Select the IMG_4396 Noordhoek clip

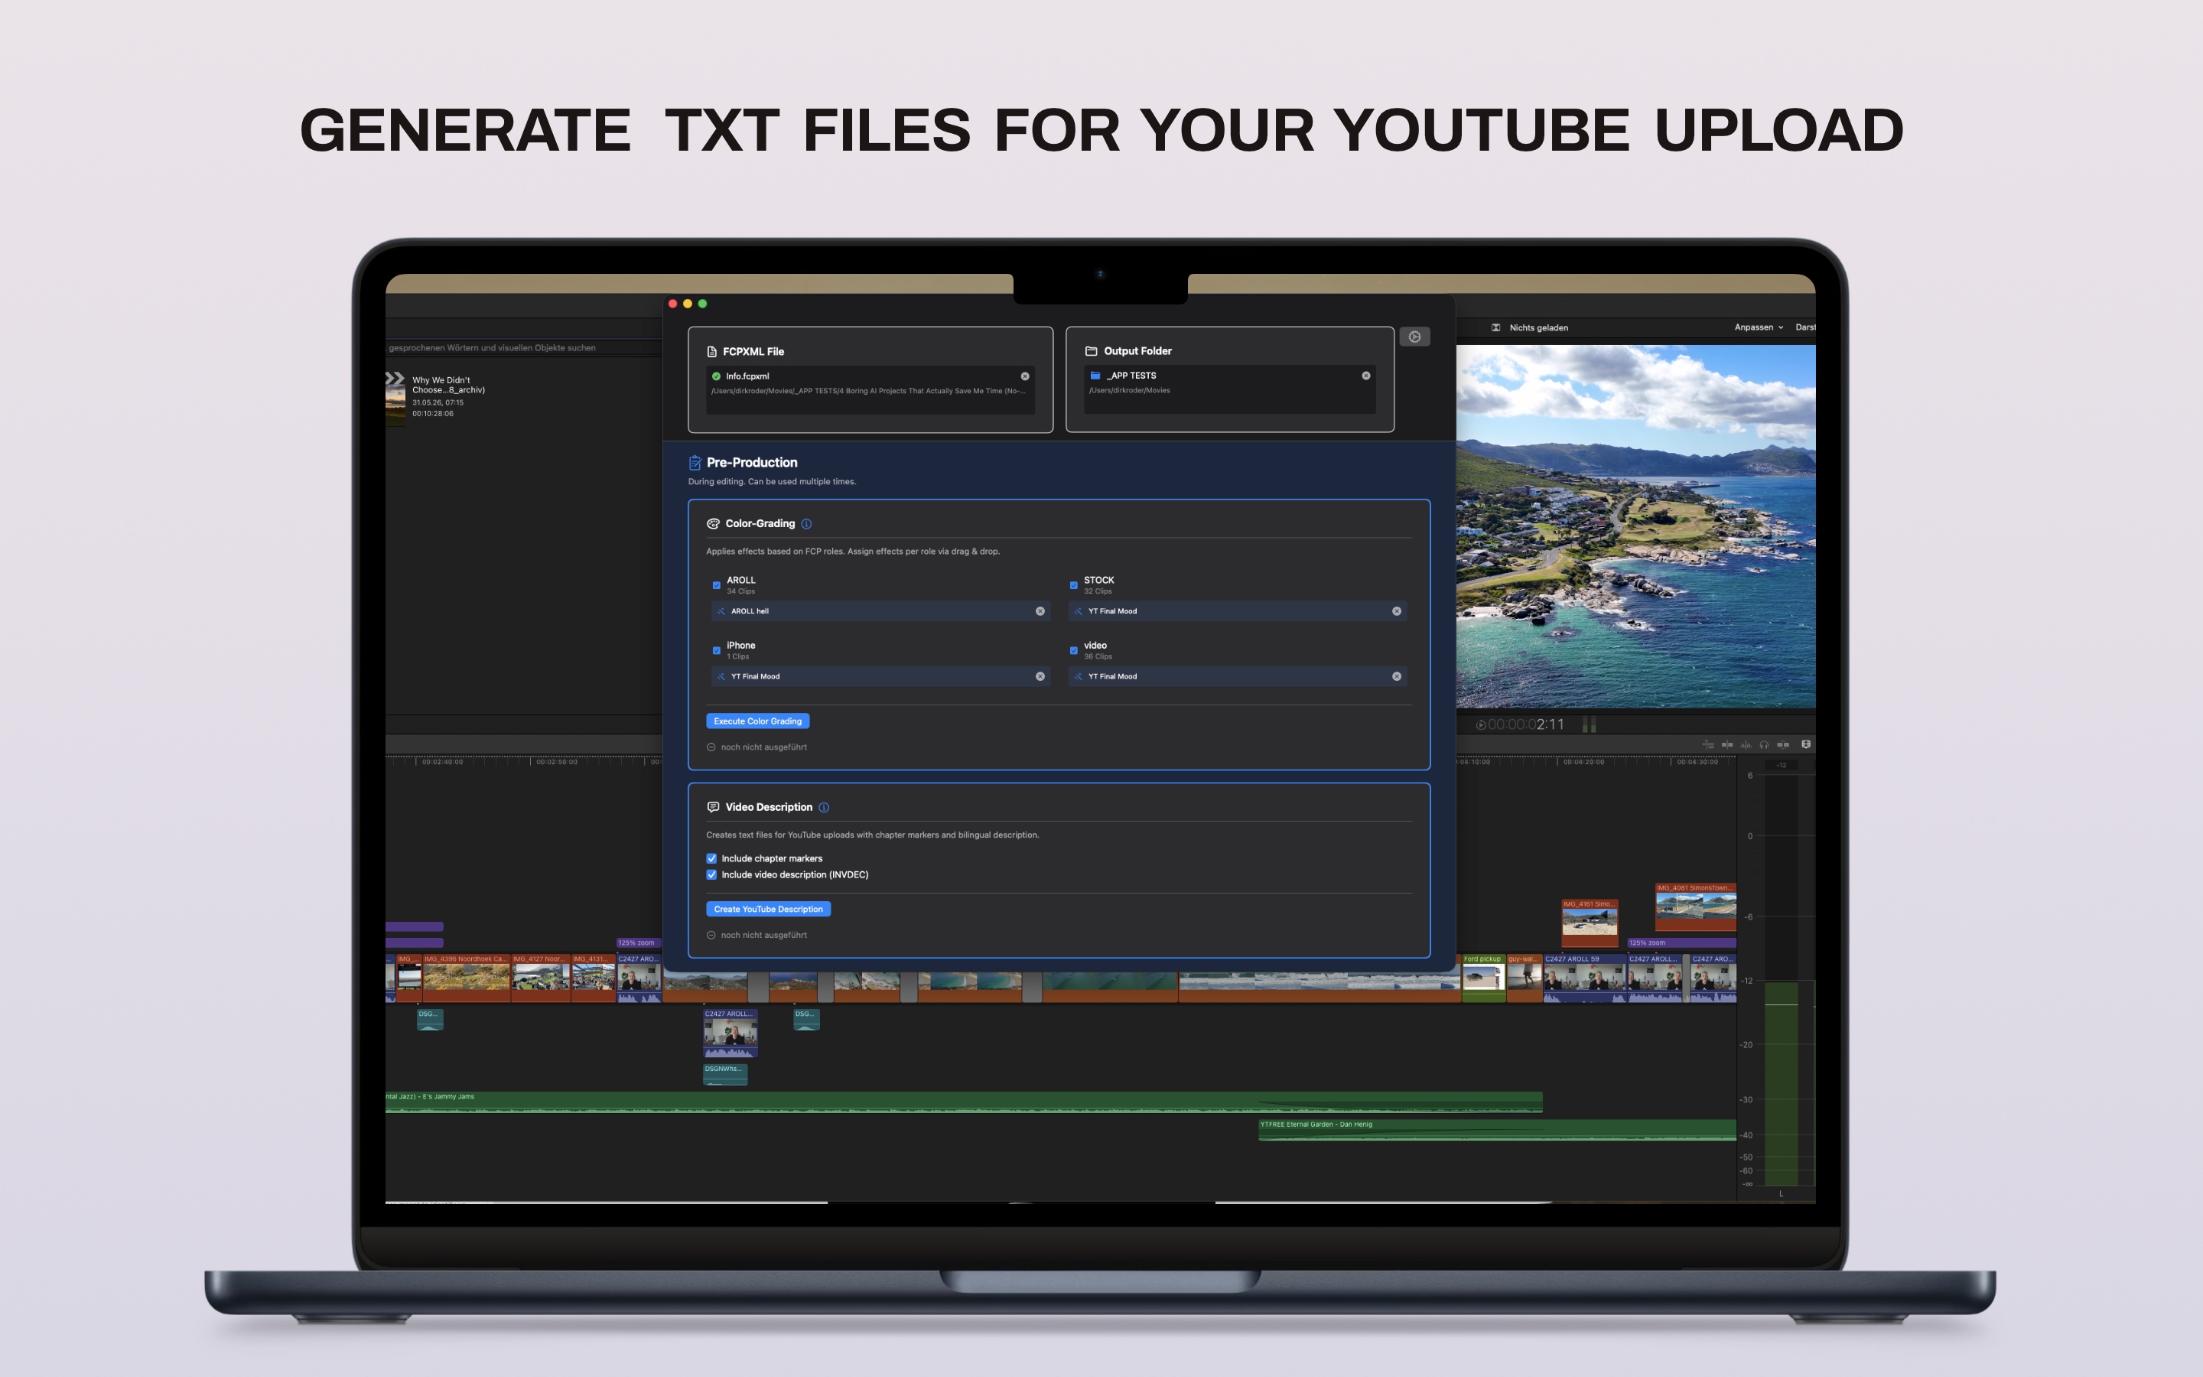tap(466, 978)
